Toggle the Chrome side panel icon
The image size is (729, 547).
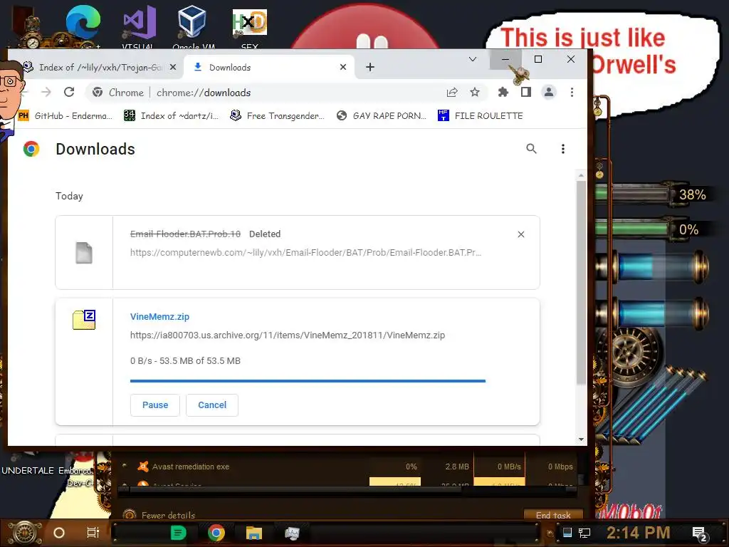526,92
